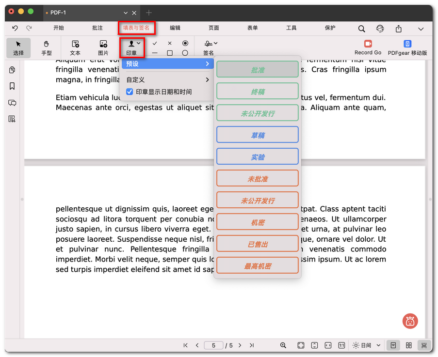The image size is (438, 357).
Task: Apply the 机密 preset stamp
Action: click(x=257, y=222)
